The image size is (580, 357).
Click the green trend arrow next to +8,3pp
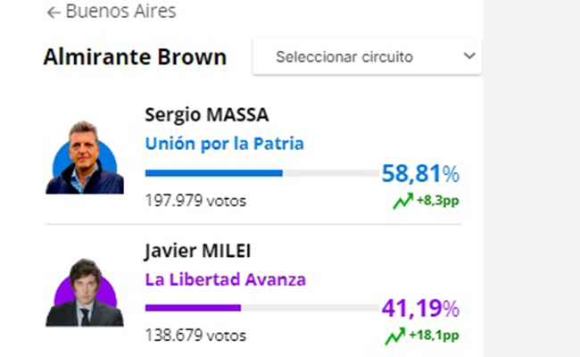click(402, 201)
